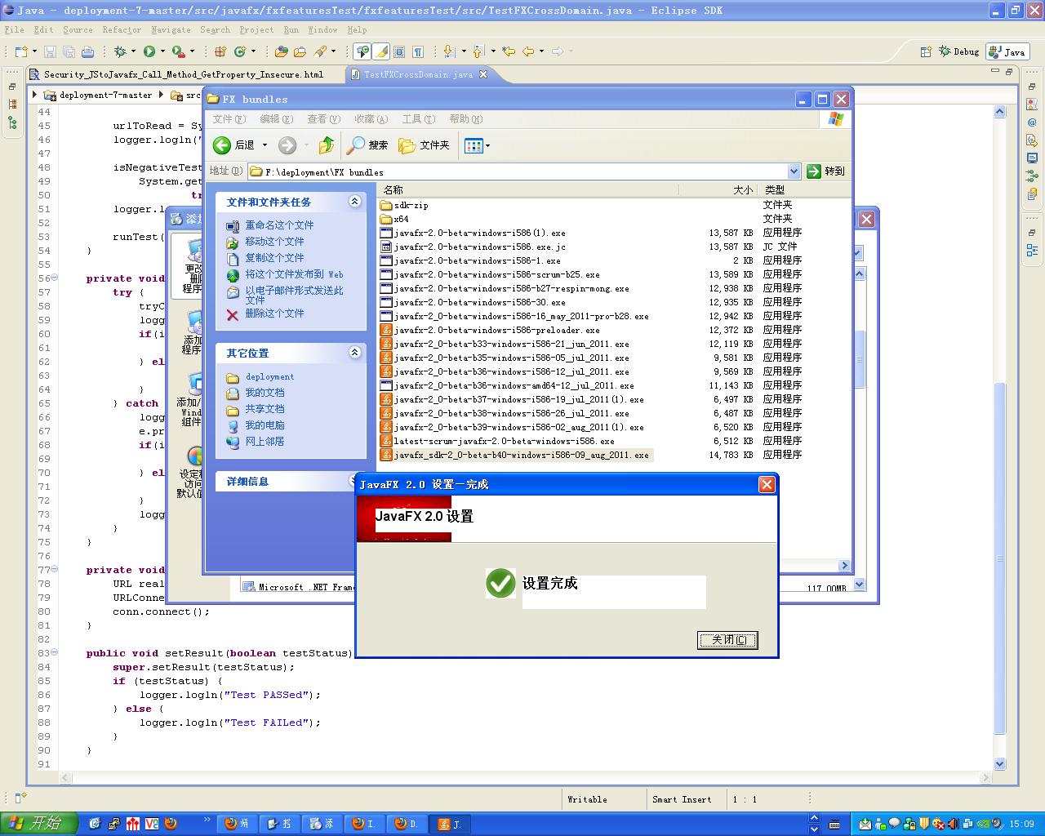
Task: Collapse the 文件和文件夹任务 panel
Action: click(x=355, y=202)
